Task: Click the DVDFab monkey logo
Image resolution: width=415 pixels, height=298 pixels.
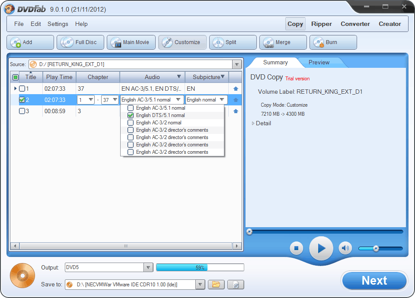Action: 9,9
